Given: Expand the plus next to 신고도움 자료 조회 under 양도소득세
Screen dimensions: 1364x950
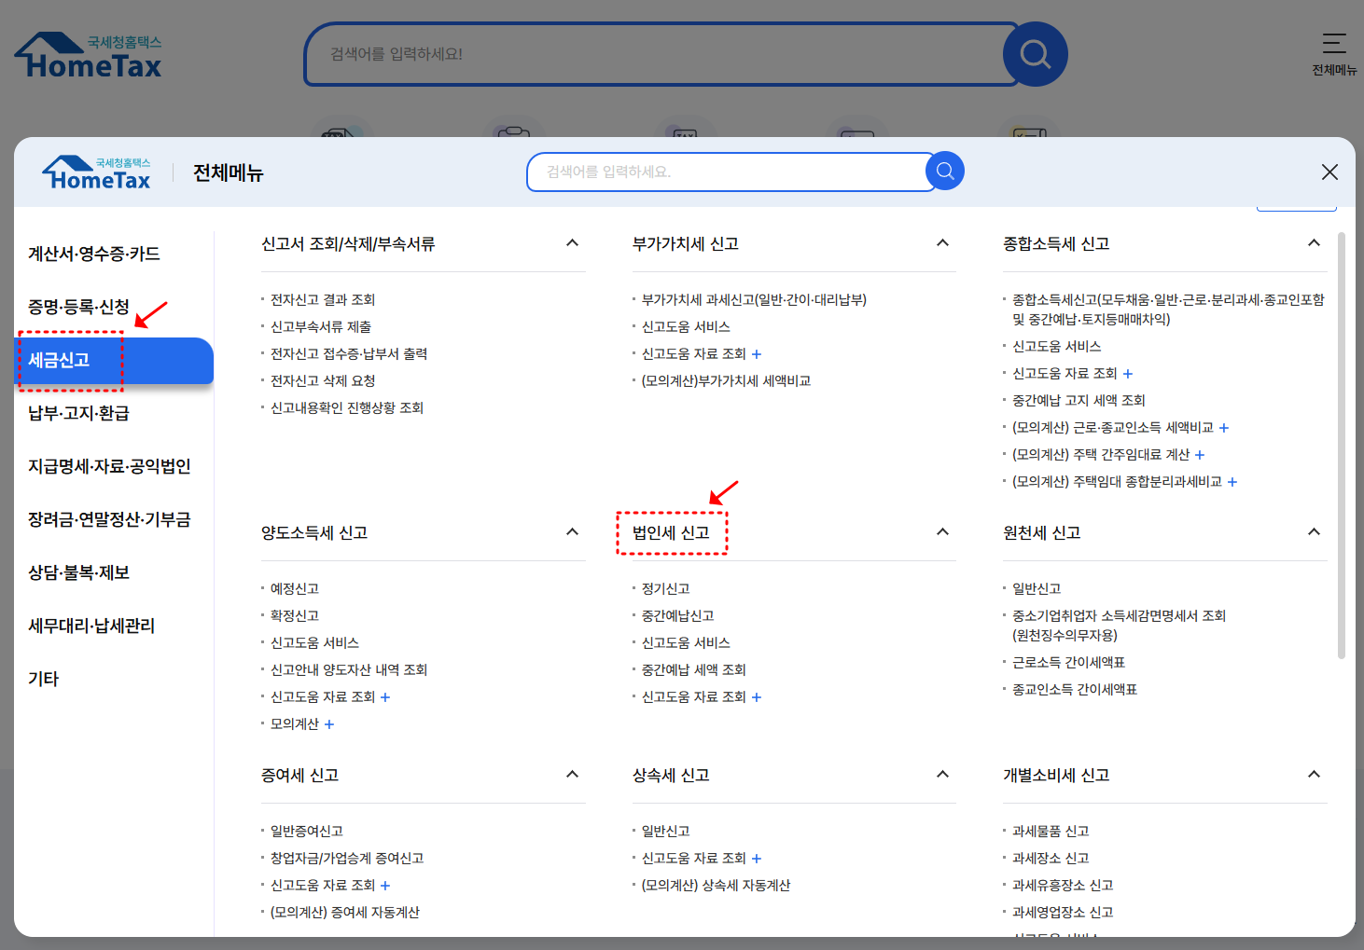Looking at the screenshot, I should pos(385,696).
